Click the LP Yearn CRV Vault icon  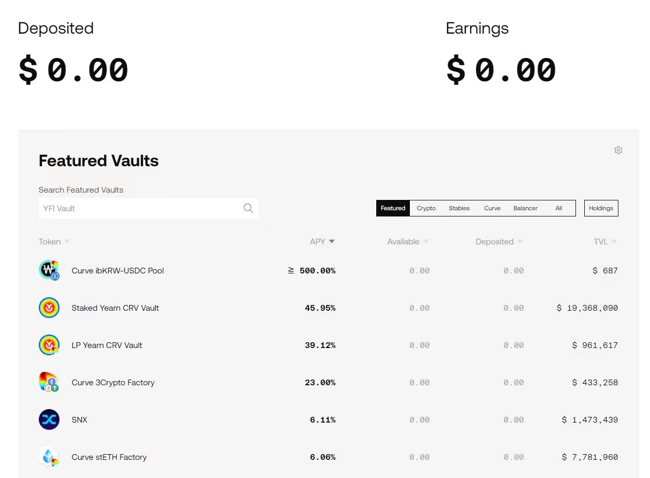(x=49, y=345)
